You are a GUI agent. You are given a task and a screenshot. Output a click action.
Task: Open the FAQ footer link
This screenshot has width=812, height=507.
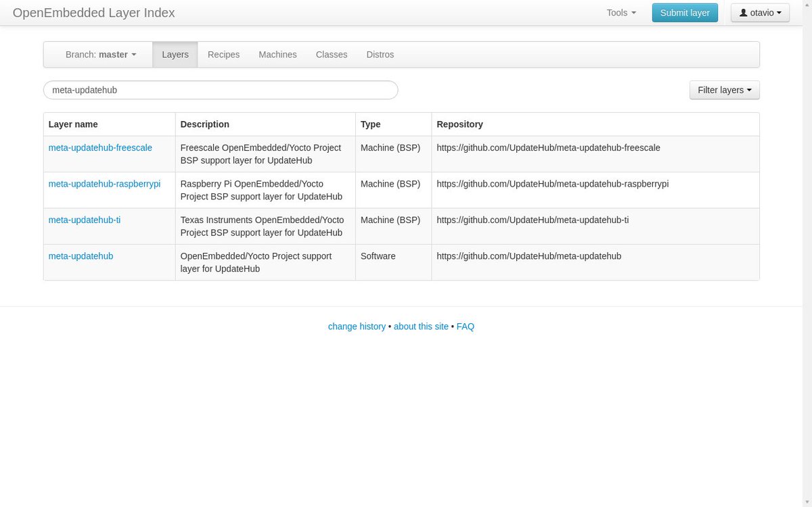466,327
